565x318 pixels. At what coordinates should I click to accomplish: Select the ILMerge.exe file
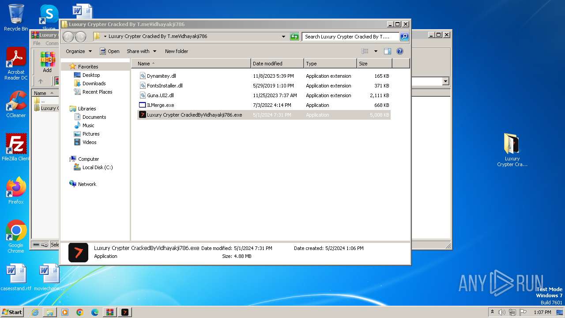(264, 105)
